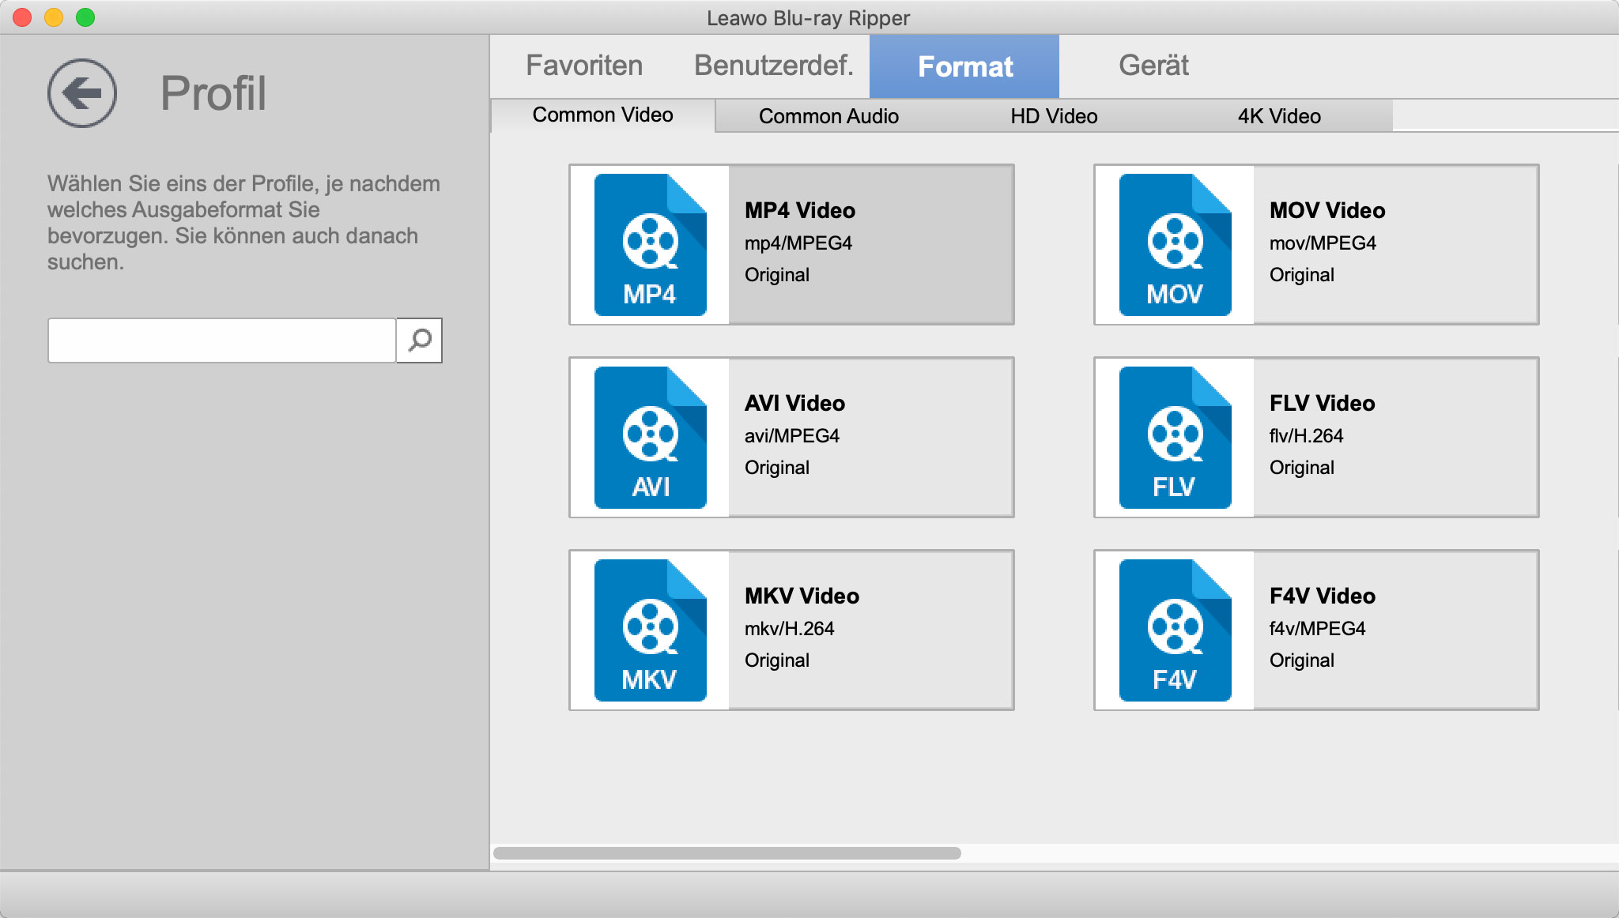Click inside the profile search input field
Screen dimensions: 1619x918
click(221, 340)
